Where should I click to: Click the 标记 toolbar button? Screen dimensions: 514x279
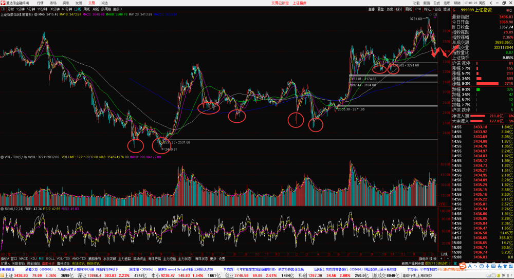click(427, 9)
